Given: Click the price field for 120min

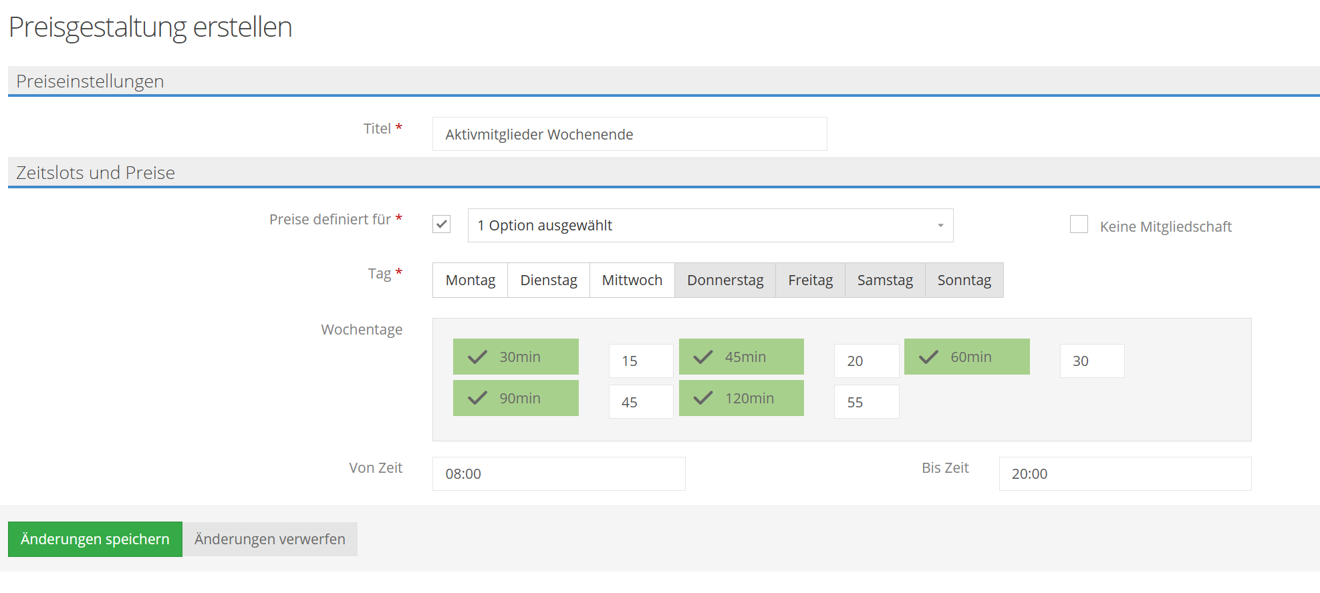Looking at the screenshot, I should tap(866, 402).
